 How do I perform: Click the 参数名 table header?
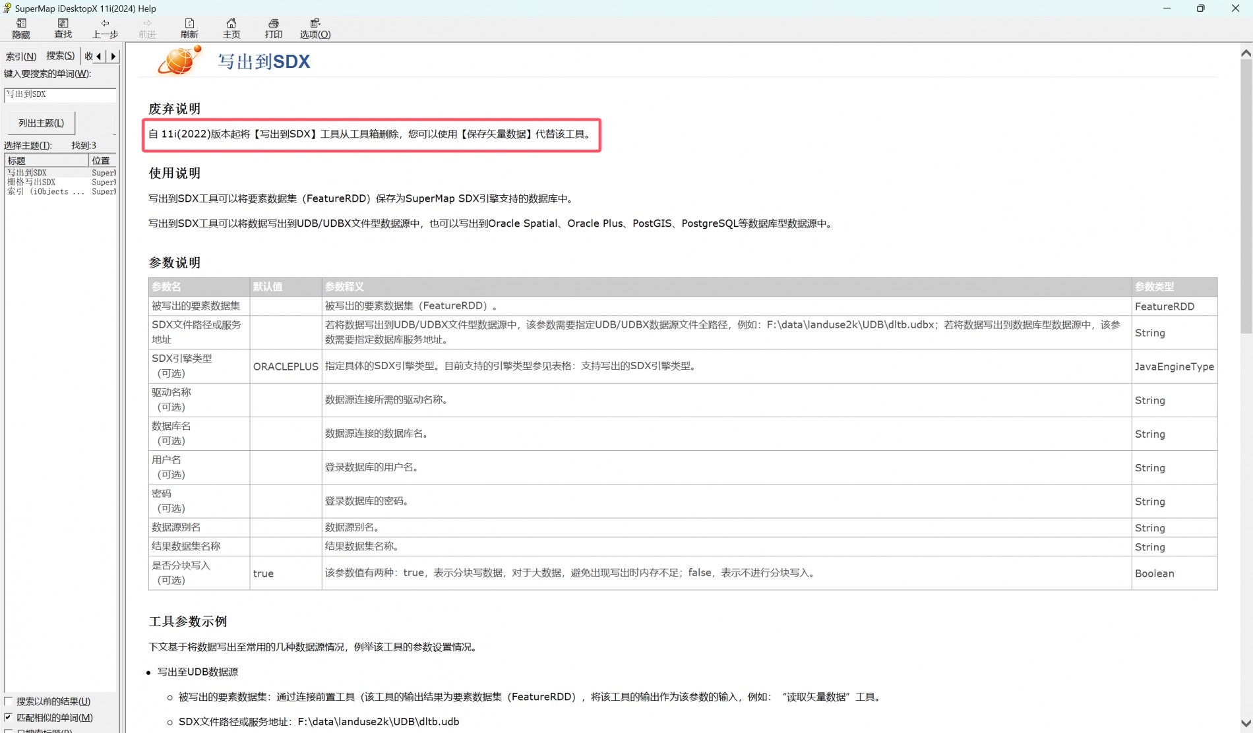point(199,287)
